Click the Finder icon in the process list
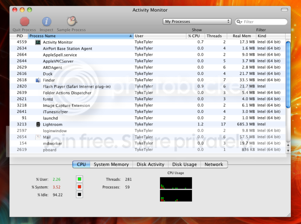Viewport: 301px width, 224px height. [38, 80]
